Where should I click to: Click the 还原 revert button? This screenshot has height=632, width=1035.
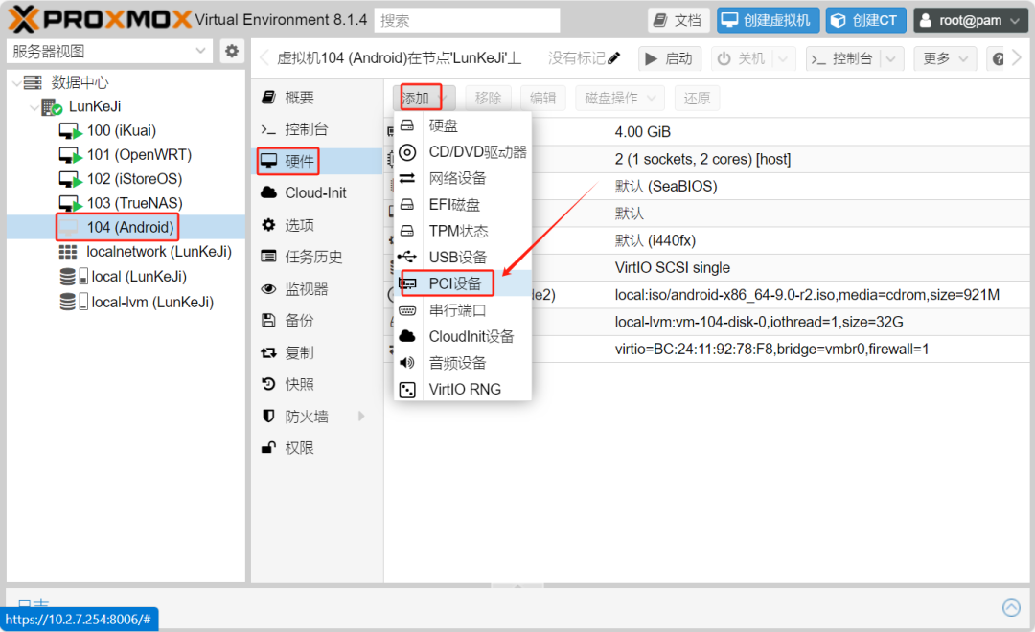(x=697, y=99)
